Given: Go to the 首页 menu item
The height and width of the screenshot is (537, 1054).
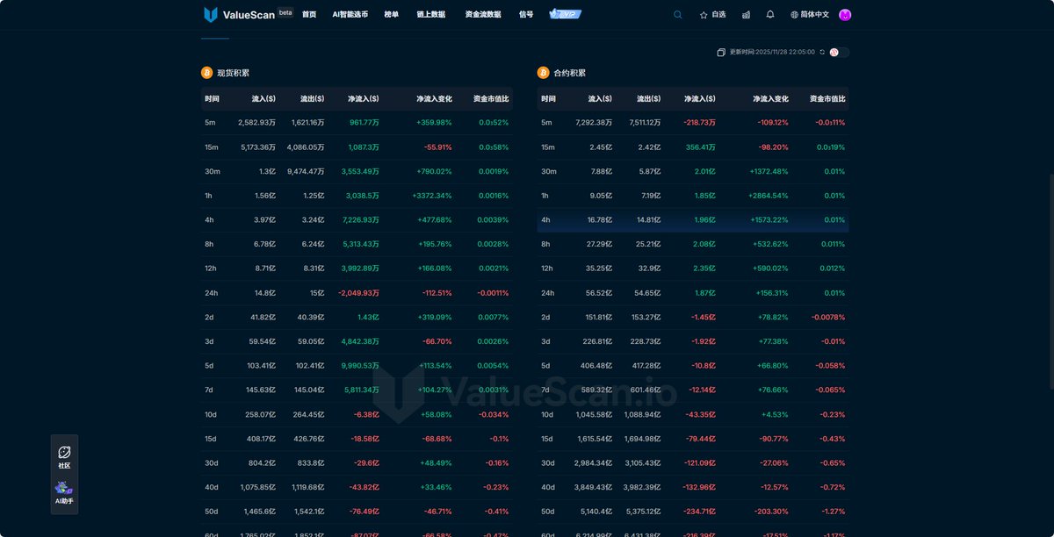Looking at the screenshot, I should 308,14.
